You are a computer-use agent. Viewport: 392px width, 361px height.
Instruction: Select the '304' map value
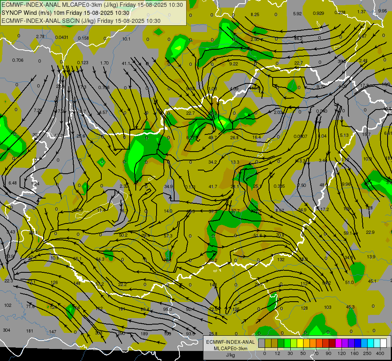[6, 330]
